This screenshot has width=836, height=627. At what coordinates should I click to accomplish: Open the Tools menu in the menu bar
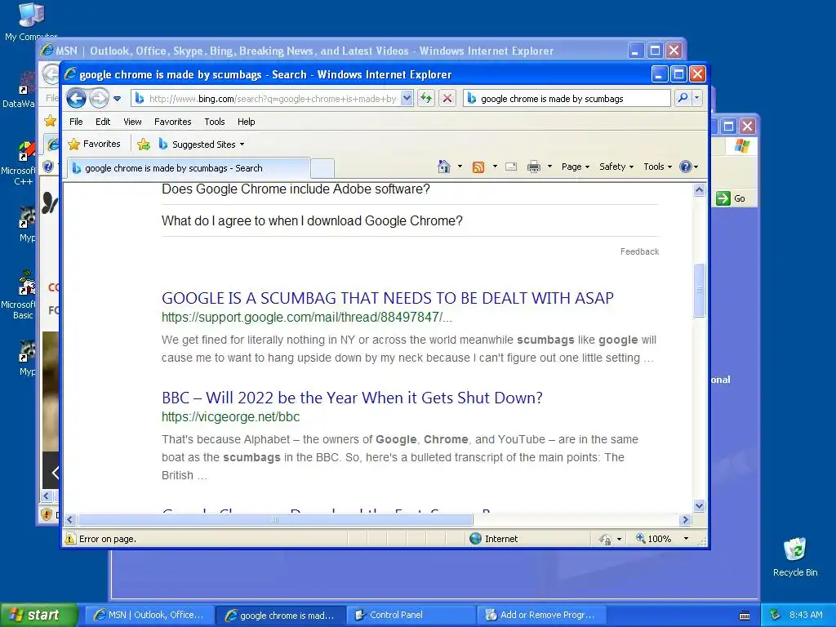215,122
